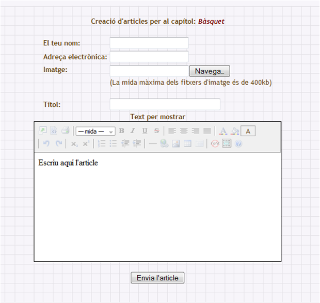Viewport: 320px width, 303px height.
Task: Insert a bulleted list
Action: 113,144
